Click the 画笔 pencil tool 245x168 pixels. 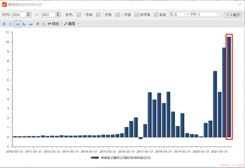69,24
